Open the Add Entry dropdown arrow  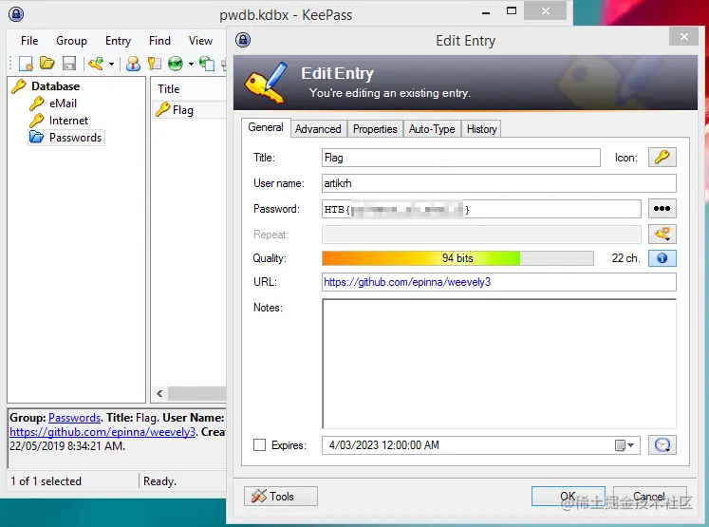111,64
